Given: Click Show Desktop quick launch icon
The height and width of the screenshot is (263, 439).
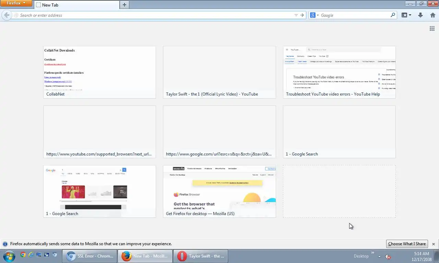Looking at the screenshot, I should pyautogui.click(x=39, y=254).
